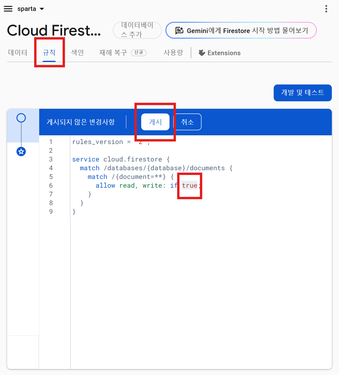This screenshot has height=375, width=339.
Task: Click the 'Cloud Firest...' page title
Action: (54, 30)
